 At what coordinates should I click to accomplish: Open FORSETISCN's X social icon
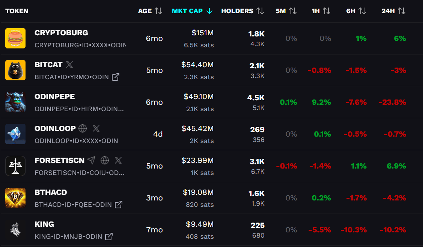[x=118, y=160]
